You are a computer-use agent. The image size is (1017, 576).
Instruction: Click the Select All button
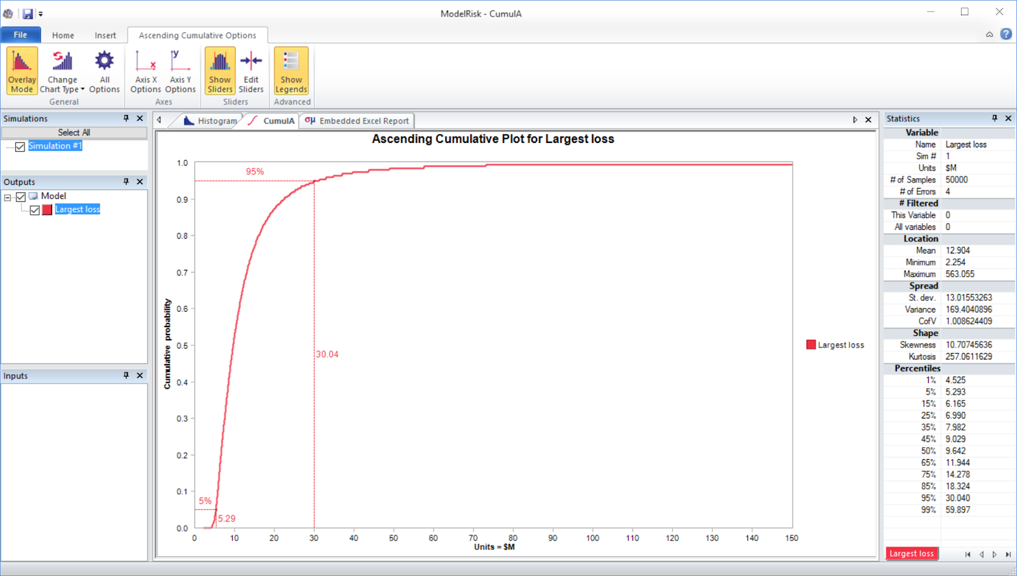coord(74,132)
